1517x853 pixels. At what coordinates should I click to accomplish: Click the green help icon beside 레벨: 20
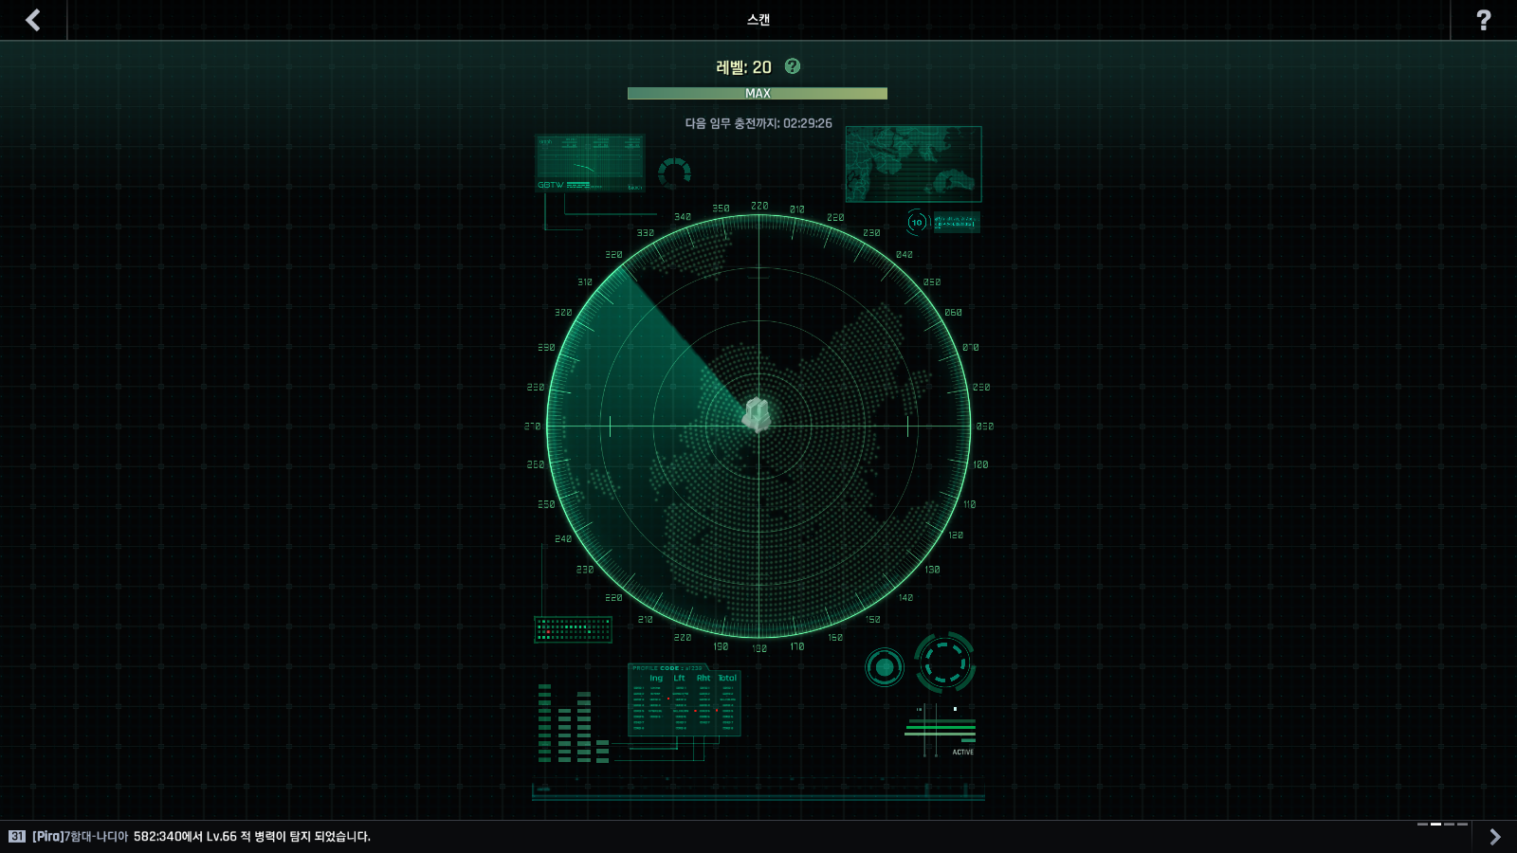[x=793, y=66]
